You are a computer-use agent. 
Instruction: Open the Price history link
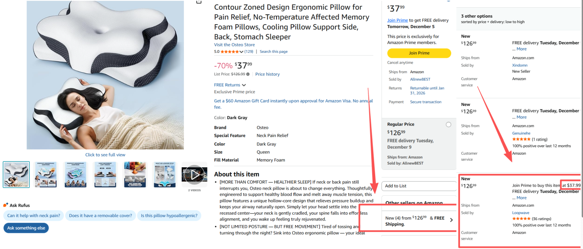(267, 74)
